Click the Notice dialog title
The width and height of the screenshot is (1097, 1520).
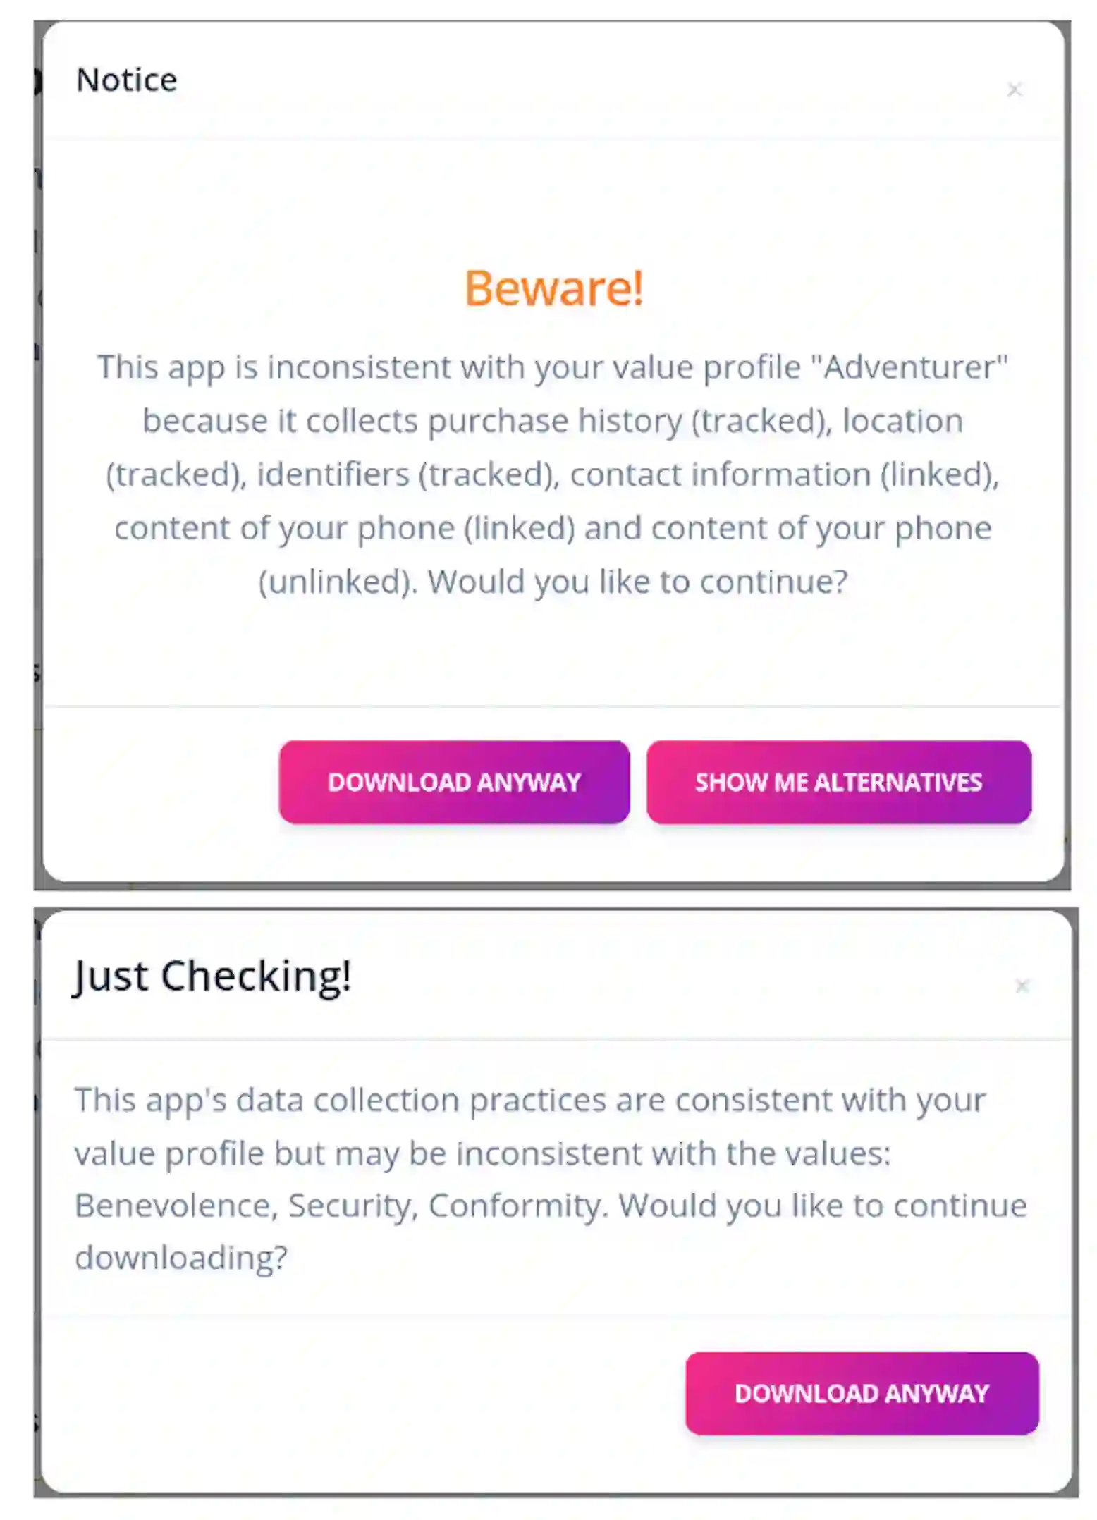126,80
